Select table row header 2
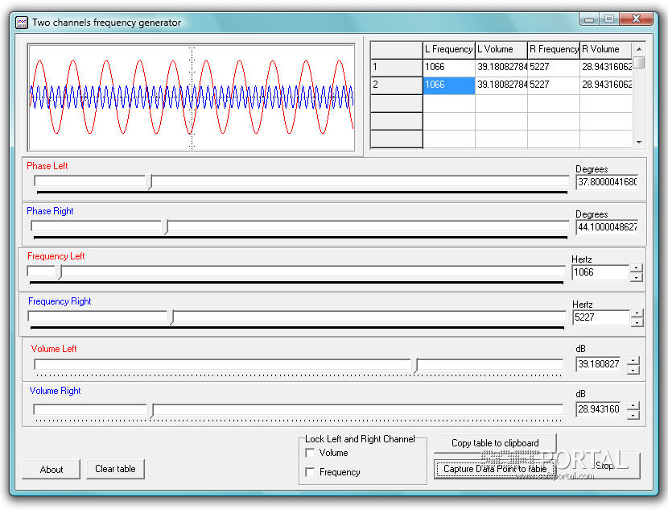 pos(396,85)
